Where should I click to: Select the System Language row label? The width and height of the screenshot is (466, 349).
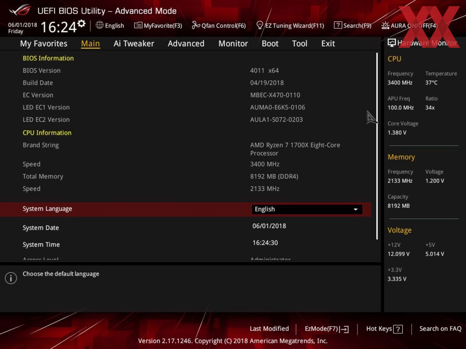pos(47,209)
